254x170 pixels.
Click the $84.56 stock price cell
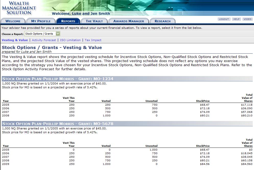205,164
